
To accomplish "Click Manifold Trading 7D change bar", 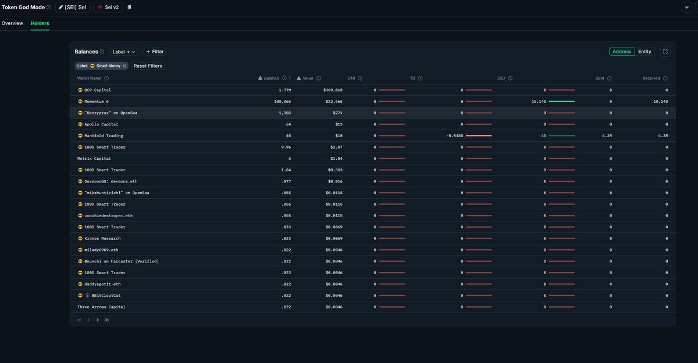I will tap(479, 136).
